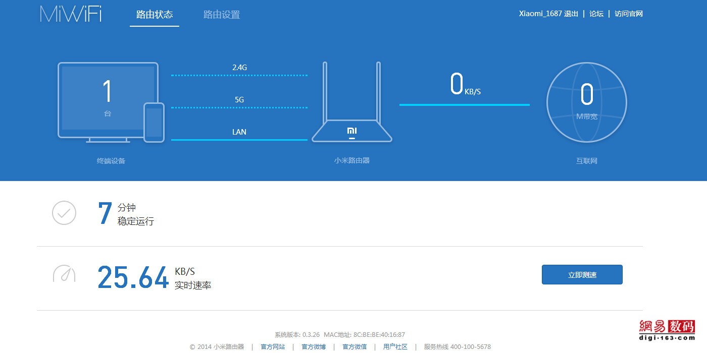The image size is (707, 353).
Task: Open the 论坛 forum link
Action: point(596,14)
